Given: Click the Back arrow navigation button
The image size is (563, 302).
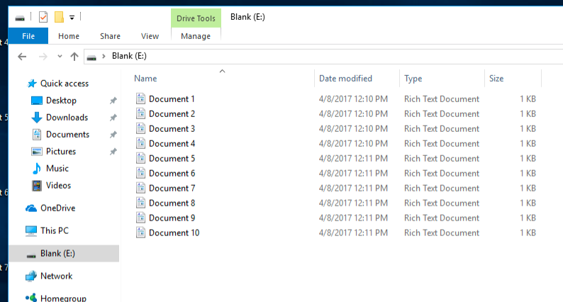Looking at the screenshot, I should point(22,56).
